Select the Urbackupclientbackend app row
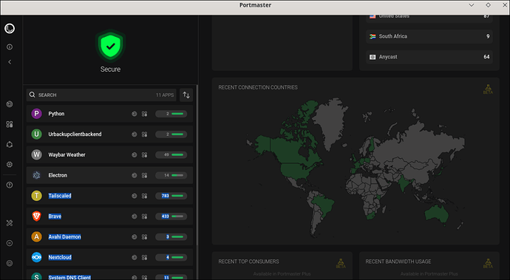The image size is (510, 280). tap(109, 134)
